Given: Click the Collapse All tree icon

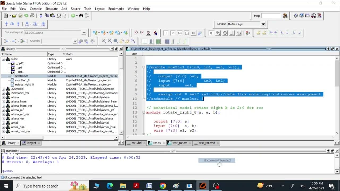Looking at the screenshot, I should pos(87,16).
